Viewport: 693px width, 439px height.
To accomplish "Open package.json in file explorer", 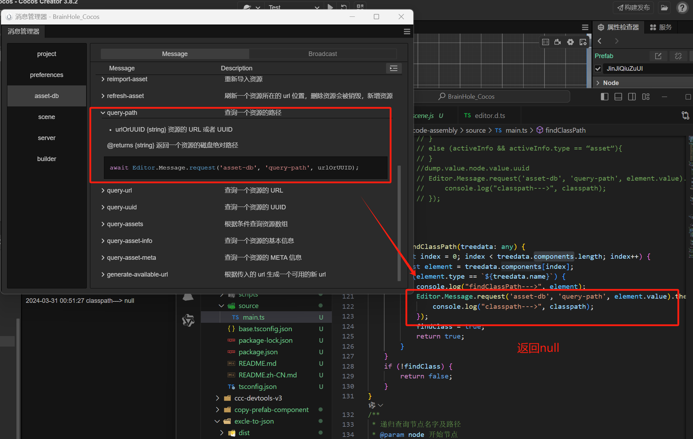I will 258,352.
